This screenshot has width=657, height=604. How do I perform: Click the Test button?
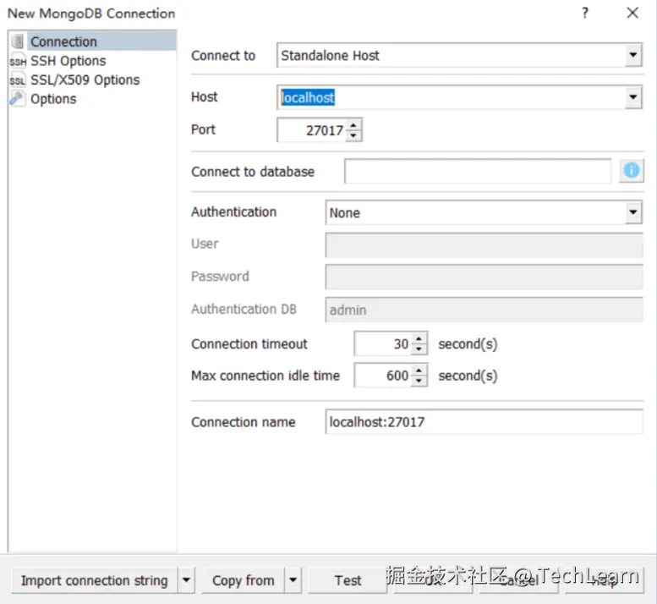click(348, 580)
